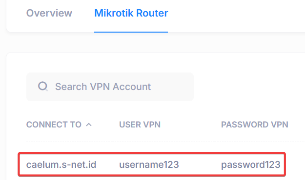Click the word Router in the active tab
Screen dimensions: 305x180
pos(152,13)
